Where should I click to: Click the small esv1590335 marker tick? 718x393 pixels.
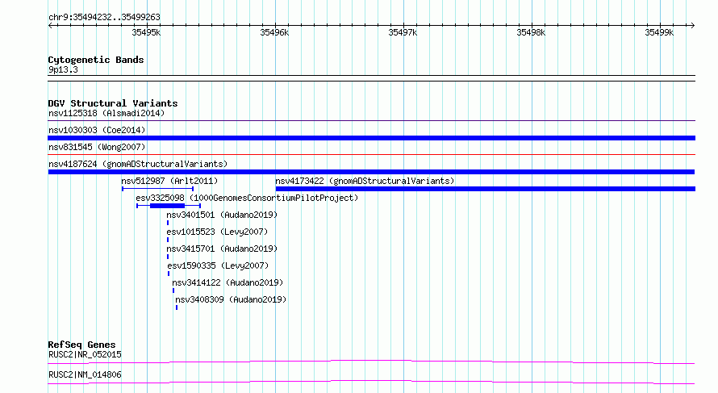pos(169,274)
